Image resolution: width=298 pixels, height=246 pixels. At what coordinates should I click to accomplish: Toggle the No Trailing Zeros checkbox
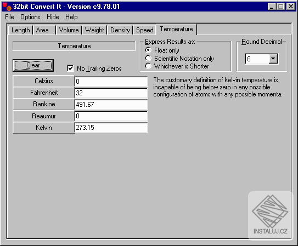coord(70,68)
